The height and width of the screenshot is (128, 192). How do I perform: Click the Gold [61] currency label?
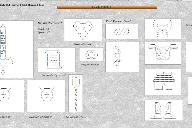(x=6, y=5)
